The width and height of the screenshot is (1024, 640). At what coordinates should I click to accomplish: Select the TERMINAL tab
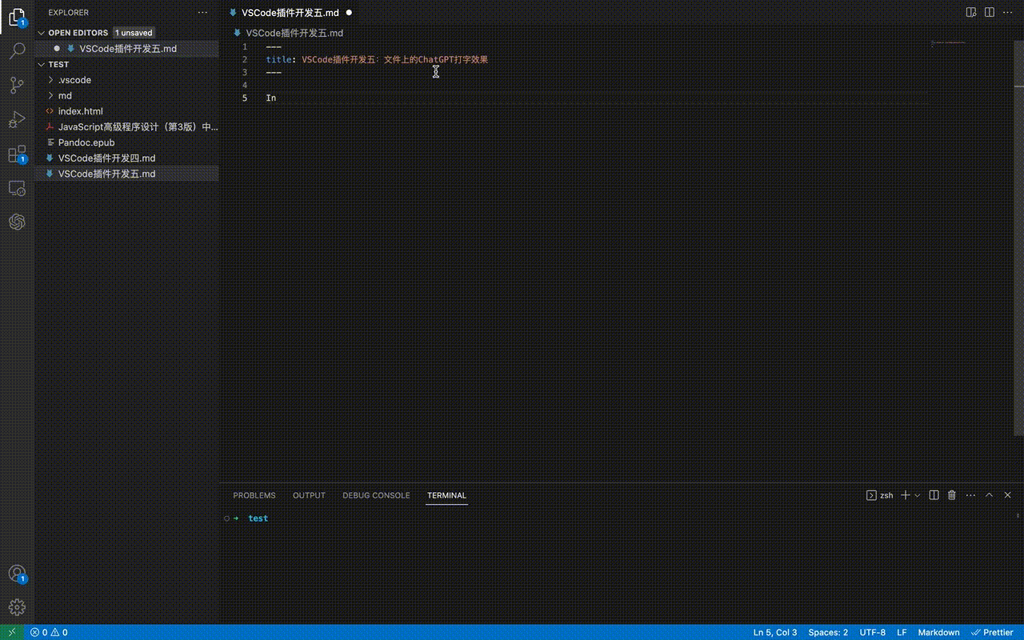point(446,495)
